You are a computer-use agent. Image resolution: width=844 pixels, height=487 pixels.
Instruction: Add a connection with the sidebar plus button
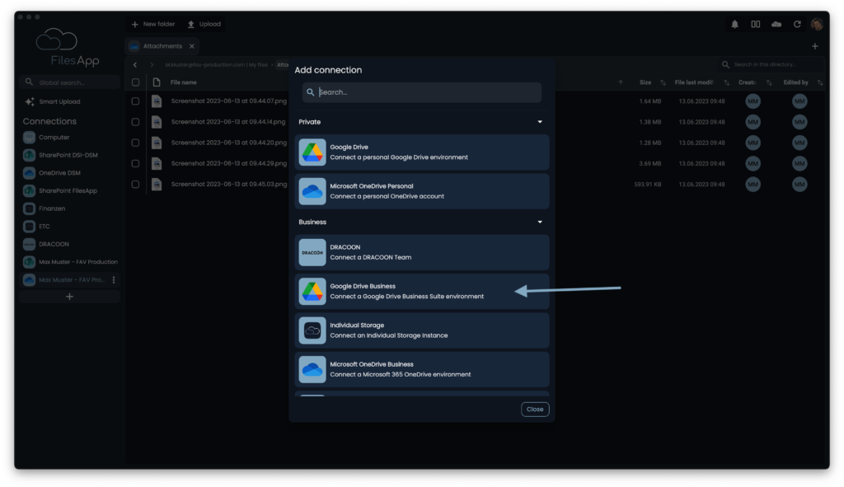pyautogui.click(x=69, y=297)
